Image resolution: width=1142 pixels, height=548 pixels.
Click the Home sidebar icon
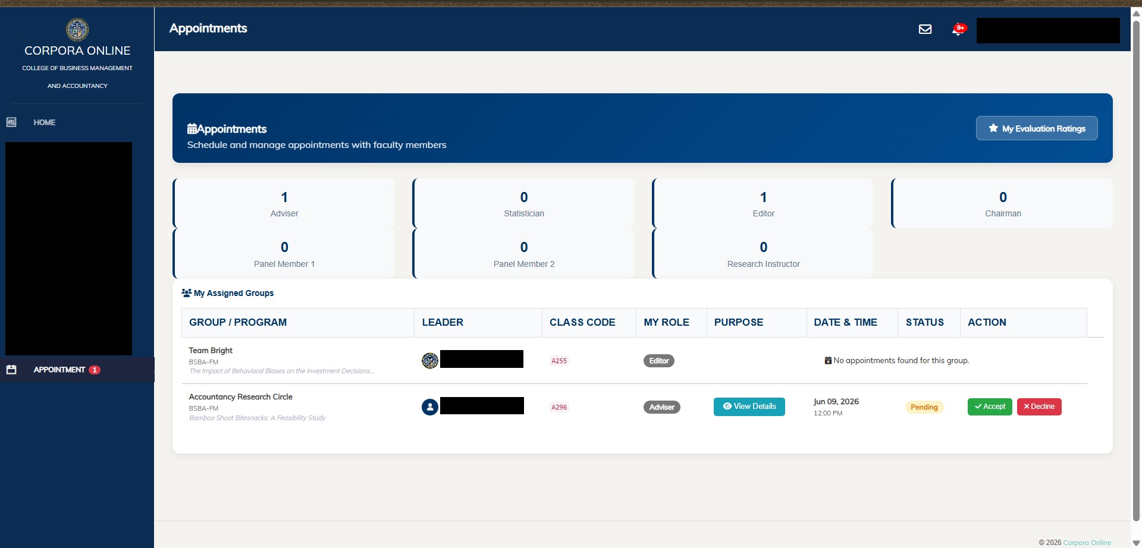(11, 122)
